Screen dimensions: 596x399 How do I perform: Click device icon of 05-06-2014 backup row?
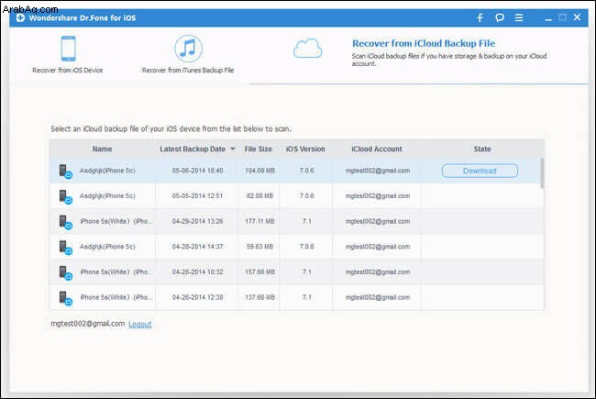65,172
